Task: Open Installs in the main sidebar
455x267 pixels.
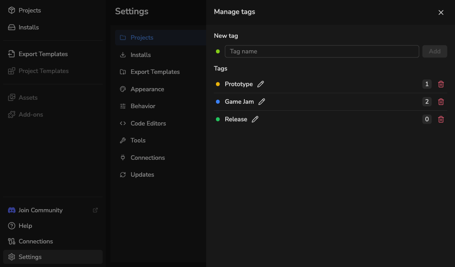Action: (53, 27)
